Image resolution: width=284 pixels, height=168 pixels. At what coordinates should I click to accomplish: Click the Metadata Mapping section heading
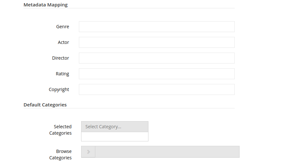[x=45, y=5]
